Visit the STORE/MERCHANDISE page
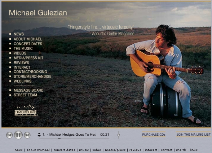 (x=32, y=76)
